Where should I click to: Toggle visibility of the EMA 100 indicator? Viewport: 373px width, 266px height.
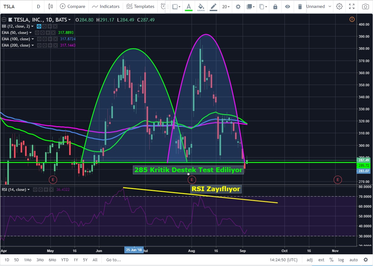click(x=39, y=39)
